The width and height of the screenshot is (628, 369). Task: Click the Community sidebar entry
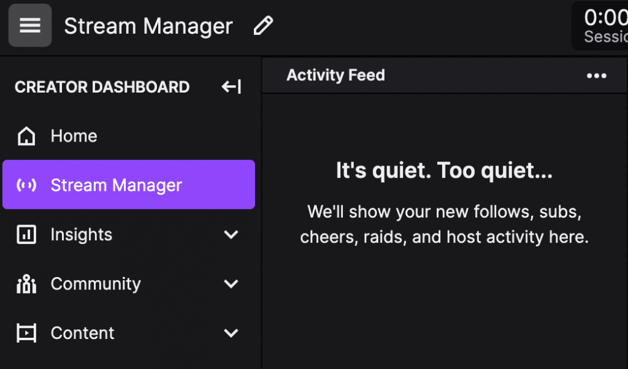click(95, 283)
